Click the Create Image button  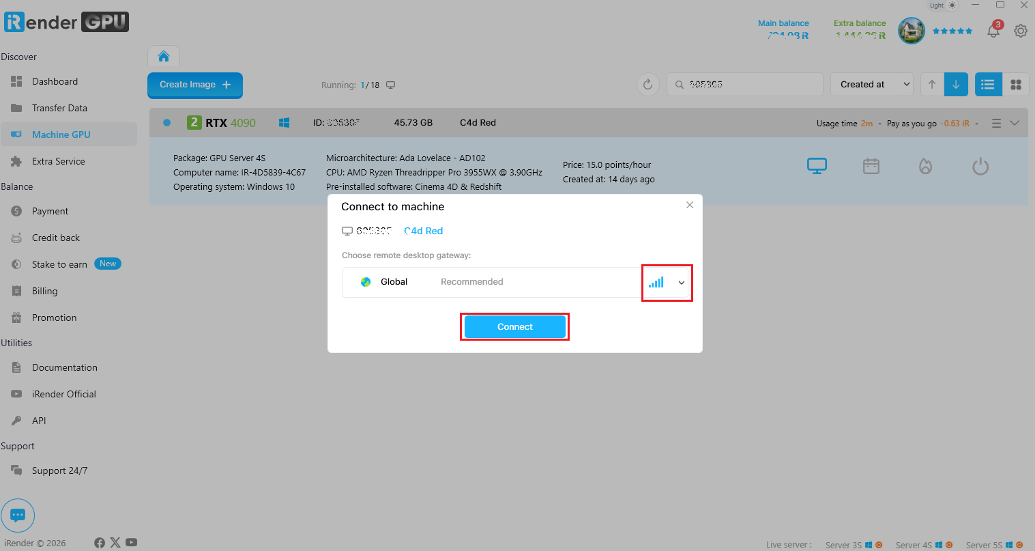[x=195, y=85]
